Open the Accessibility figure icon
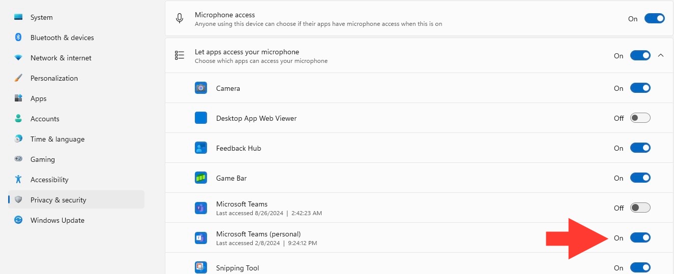 coord(18,180)
